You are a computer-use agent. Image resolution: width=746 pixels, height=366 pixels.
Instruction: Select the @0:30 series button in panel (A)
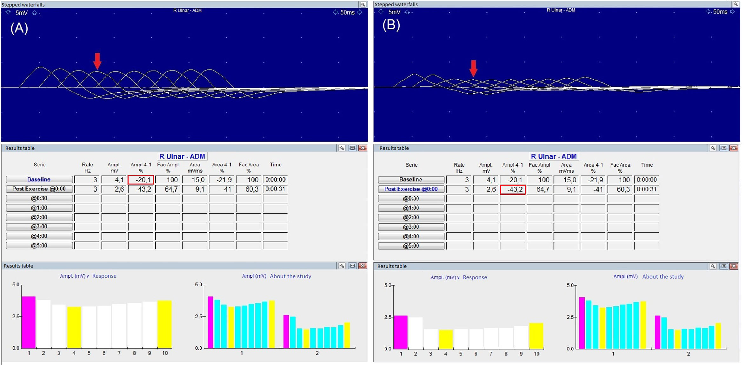point(39,198)
